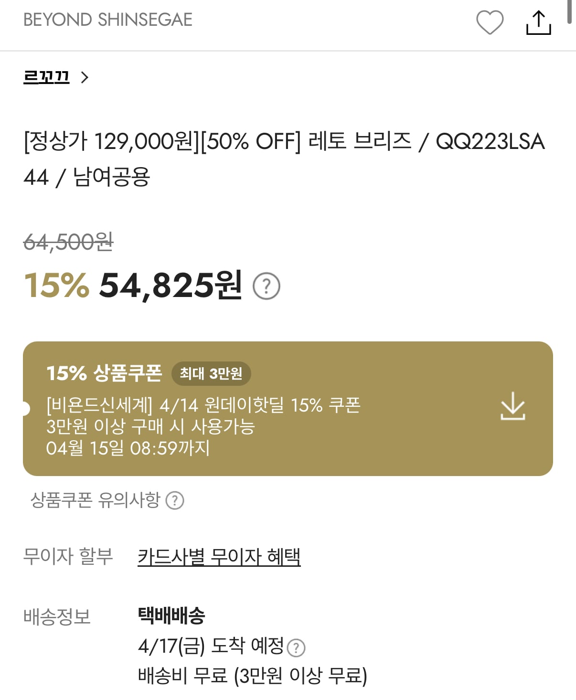Open the price help question mark icon
The width and height of the screenshot is (576, 700).
pyautogui.click(x=267, y=286)
